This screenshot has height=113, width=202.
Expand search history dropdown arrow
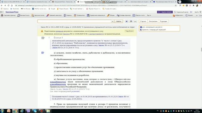112,21
